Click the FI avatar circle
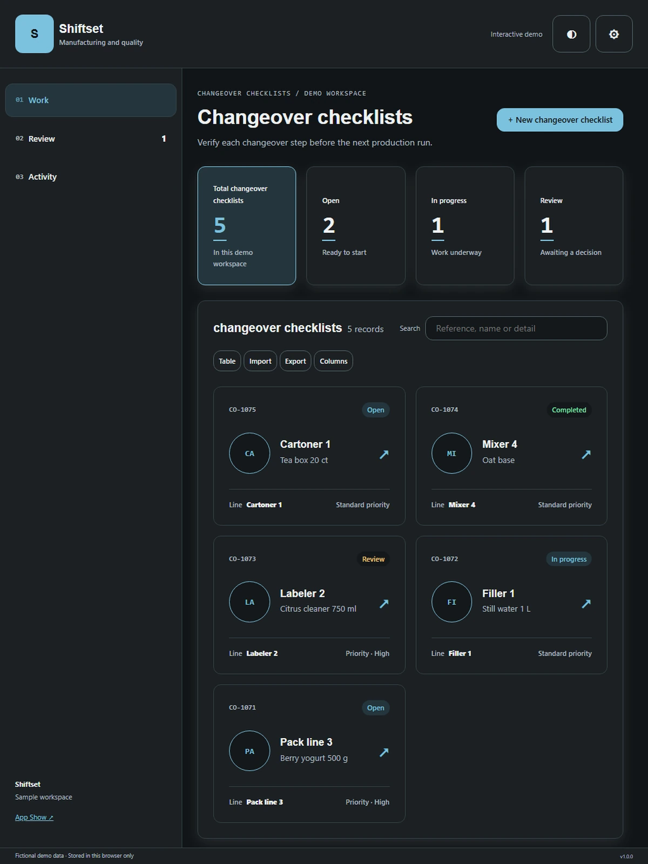Screen dimensions: 648x864 point(451,602)
